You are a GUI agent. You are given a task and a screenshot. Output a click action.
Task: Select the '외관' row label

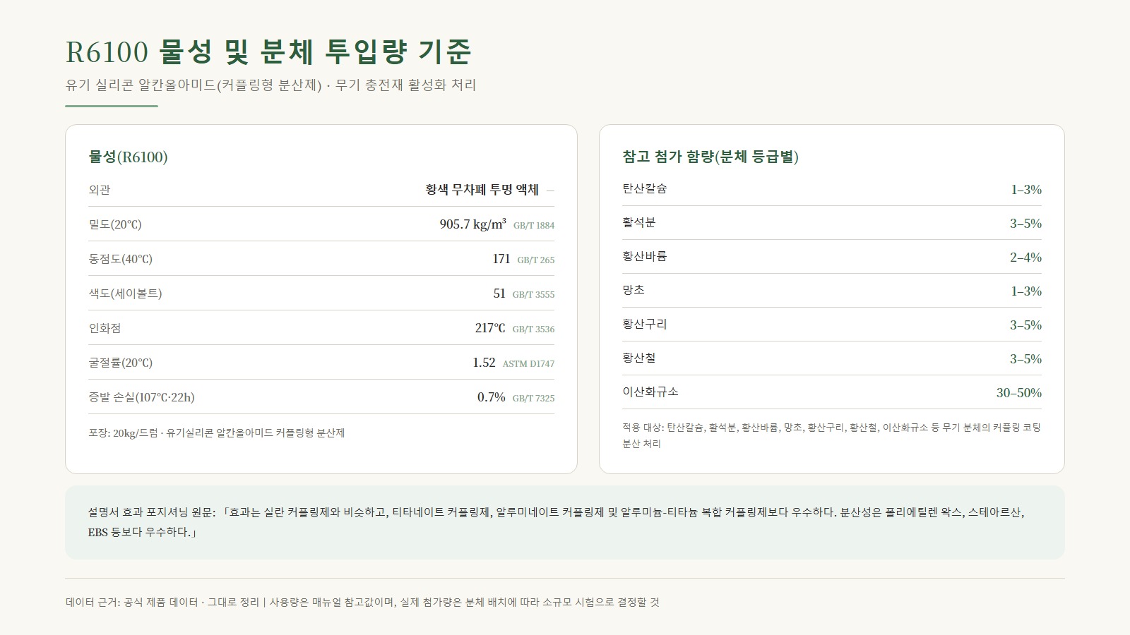[100, 190]
